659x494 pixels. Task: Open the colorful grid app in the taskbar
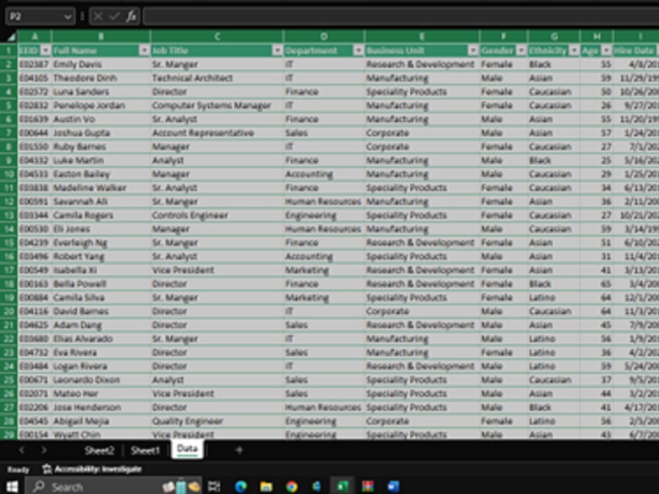(x=368, y=487)
